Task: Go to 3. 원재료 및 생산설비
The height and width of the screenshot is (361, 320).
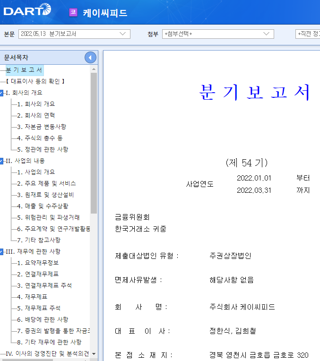Action: (x=45, y=195)
